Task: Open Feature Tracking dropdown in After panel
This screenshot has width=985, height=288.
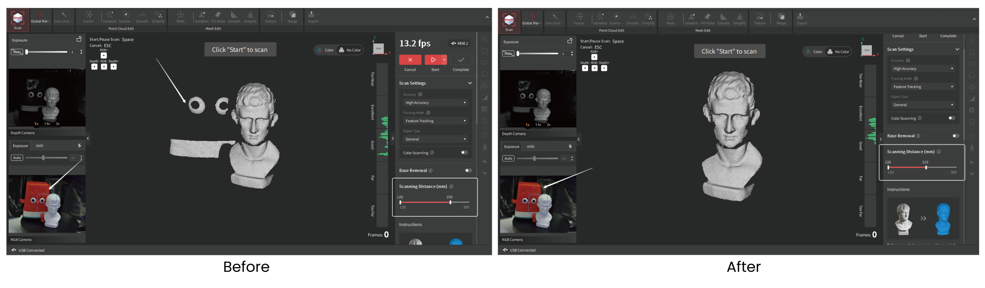Action: (923, 87)
